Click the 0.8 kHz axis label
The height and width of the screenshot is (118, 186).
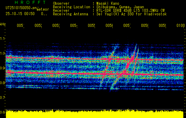click(x=3, y=83)
